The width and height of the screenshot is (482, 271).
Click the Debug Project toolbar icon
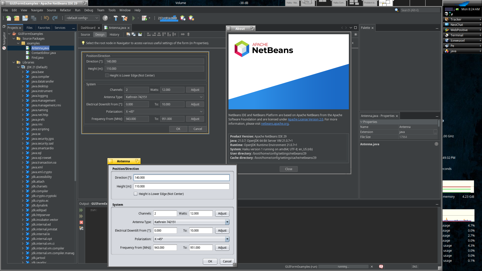(144, 18)
